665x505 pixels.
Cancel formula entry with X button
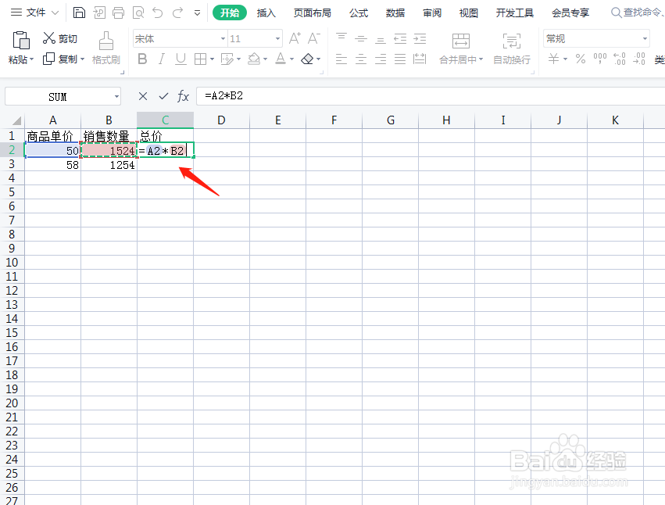coord(143,96)
